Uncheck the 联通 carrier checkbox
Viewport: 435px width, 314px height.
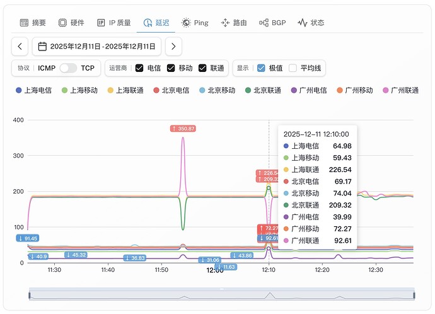coord(202,68)
